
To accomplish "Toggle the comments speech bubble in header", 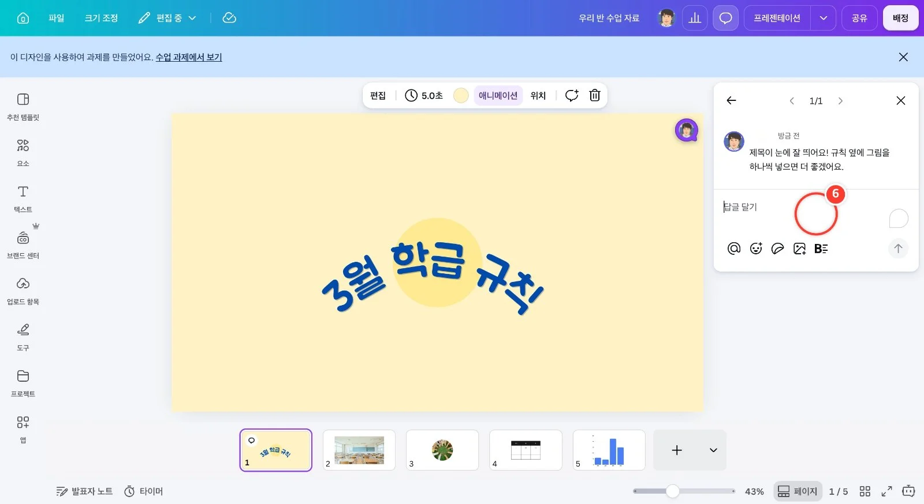I will pyautogui.click(x=725, y=18).
